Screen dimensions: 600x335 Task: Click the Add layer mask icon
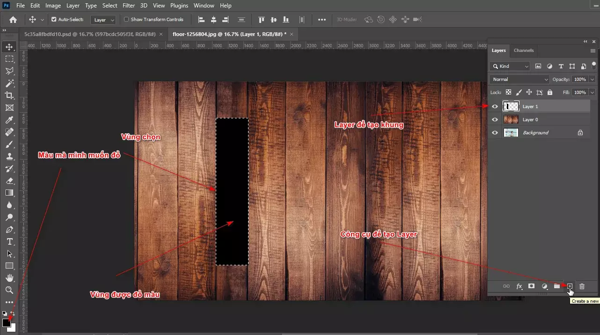531,286
